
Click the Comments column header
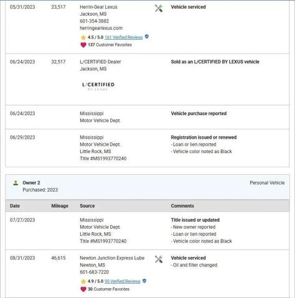pyautogui.click(x=182, y=206)
